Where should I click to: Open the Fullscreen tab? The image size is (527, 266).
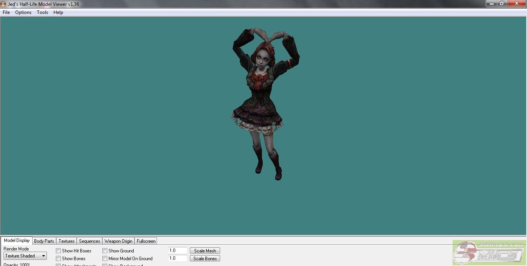(146, 241)
